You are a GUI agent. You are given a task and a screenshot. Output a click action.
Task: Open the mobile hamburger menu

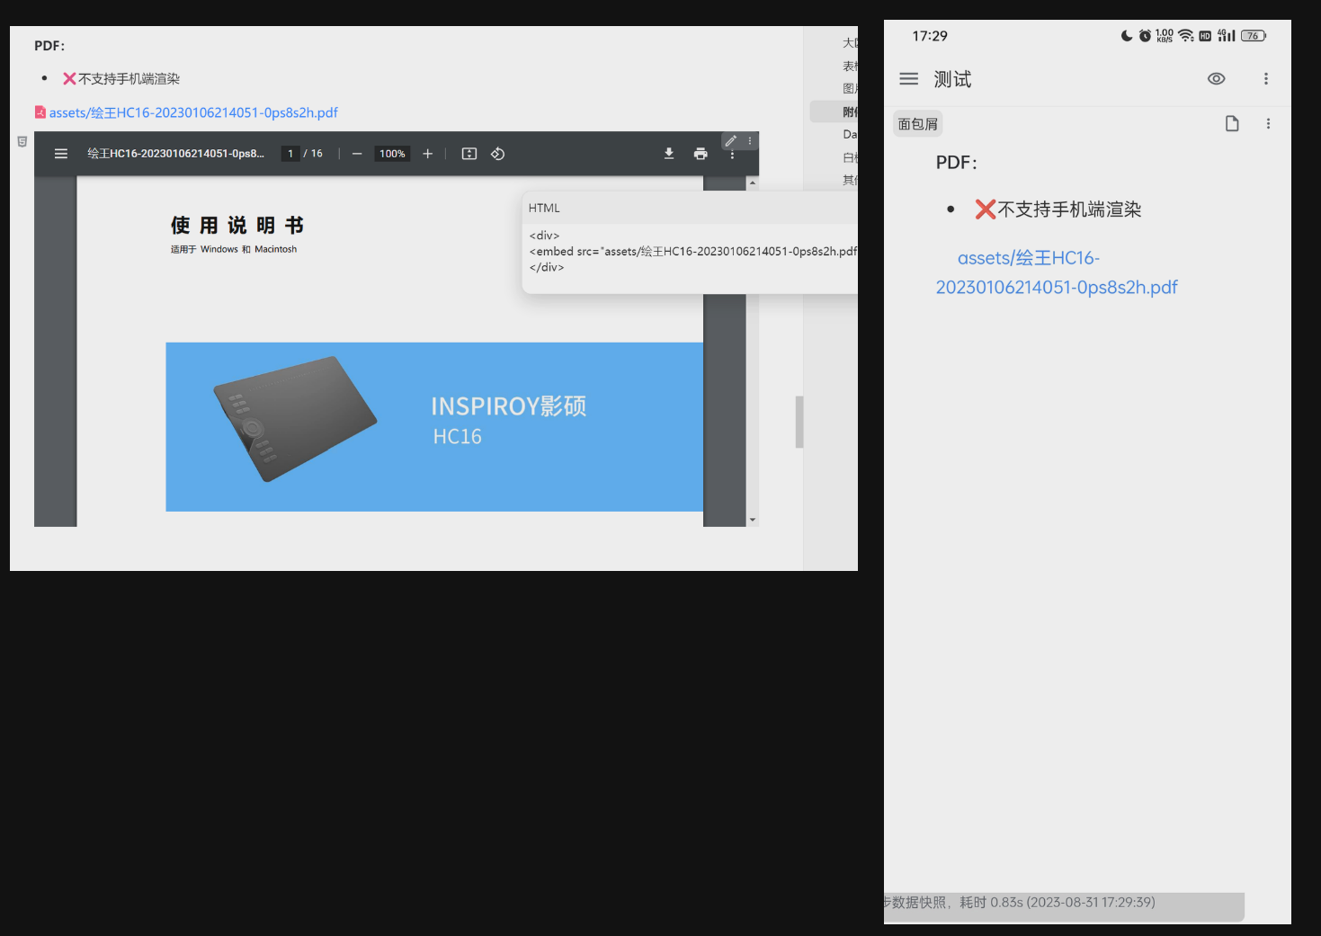point(909,79)
